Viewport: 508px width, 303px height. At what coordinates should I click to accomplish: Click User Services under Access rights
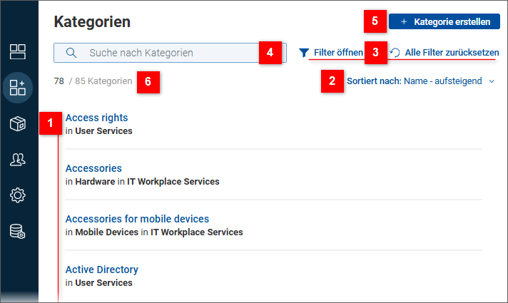(103, 131)
